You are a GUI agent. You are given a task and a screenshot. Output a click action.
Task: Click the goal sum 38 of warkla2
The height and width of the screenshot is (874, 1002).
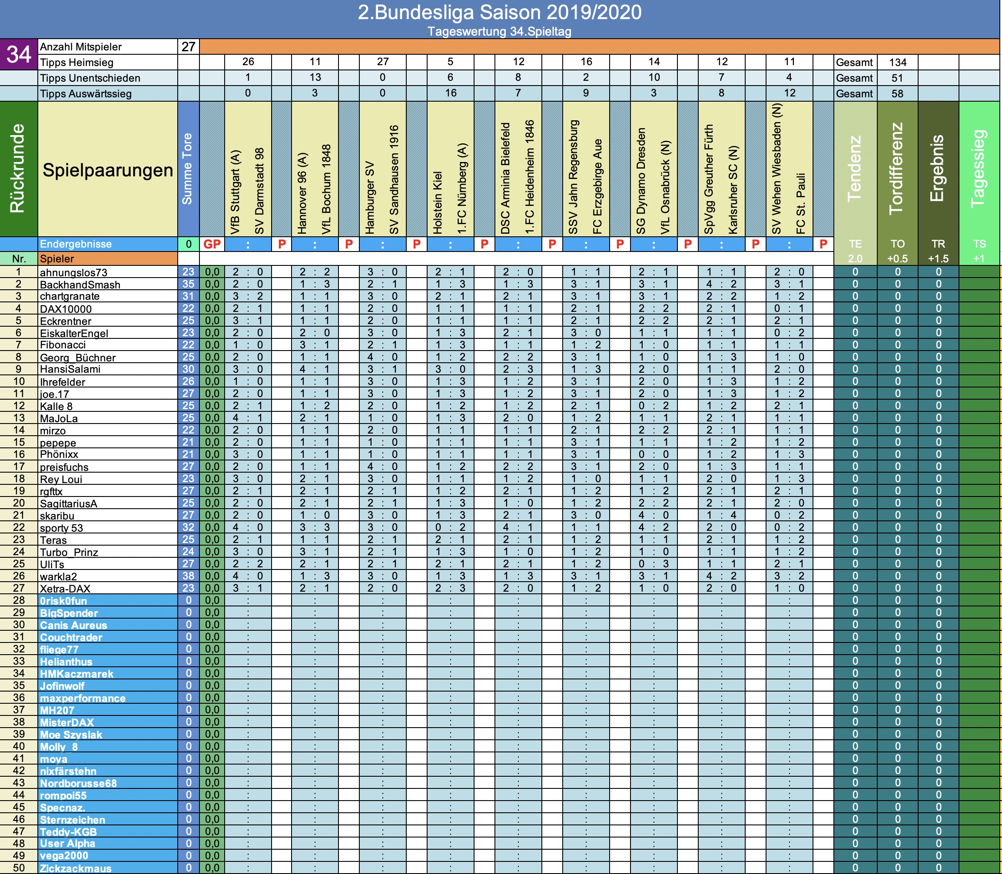click(x=188, y=576)
